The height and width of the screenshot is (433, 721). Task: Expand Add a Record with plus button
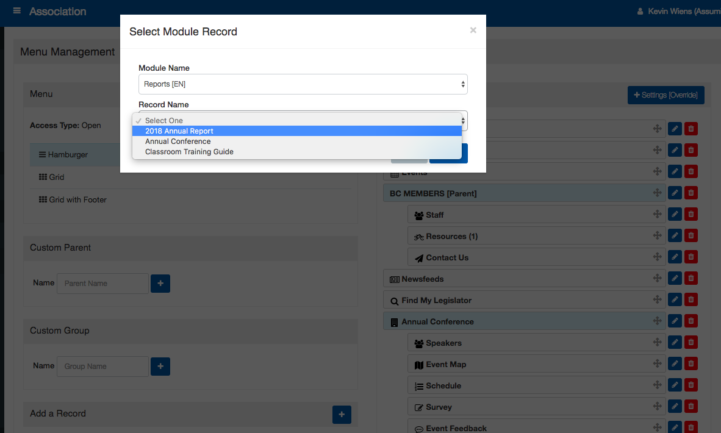pyautogui.click(x=342, y=415)
